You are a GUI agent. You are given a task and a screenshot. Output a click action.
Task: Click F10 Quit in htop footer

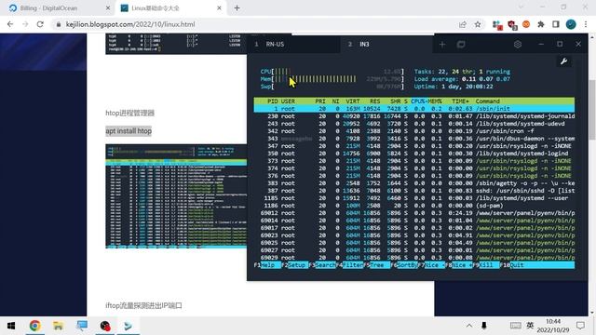(x=512, y=265)
